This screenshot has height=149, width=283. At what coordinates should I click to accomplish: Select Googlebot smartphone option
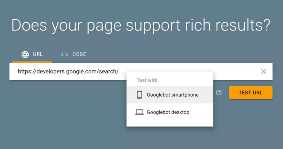tap(170, 95)
